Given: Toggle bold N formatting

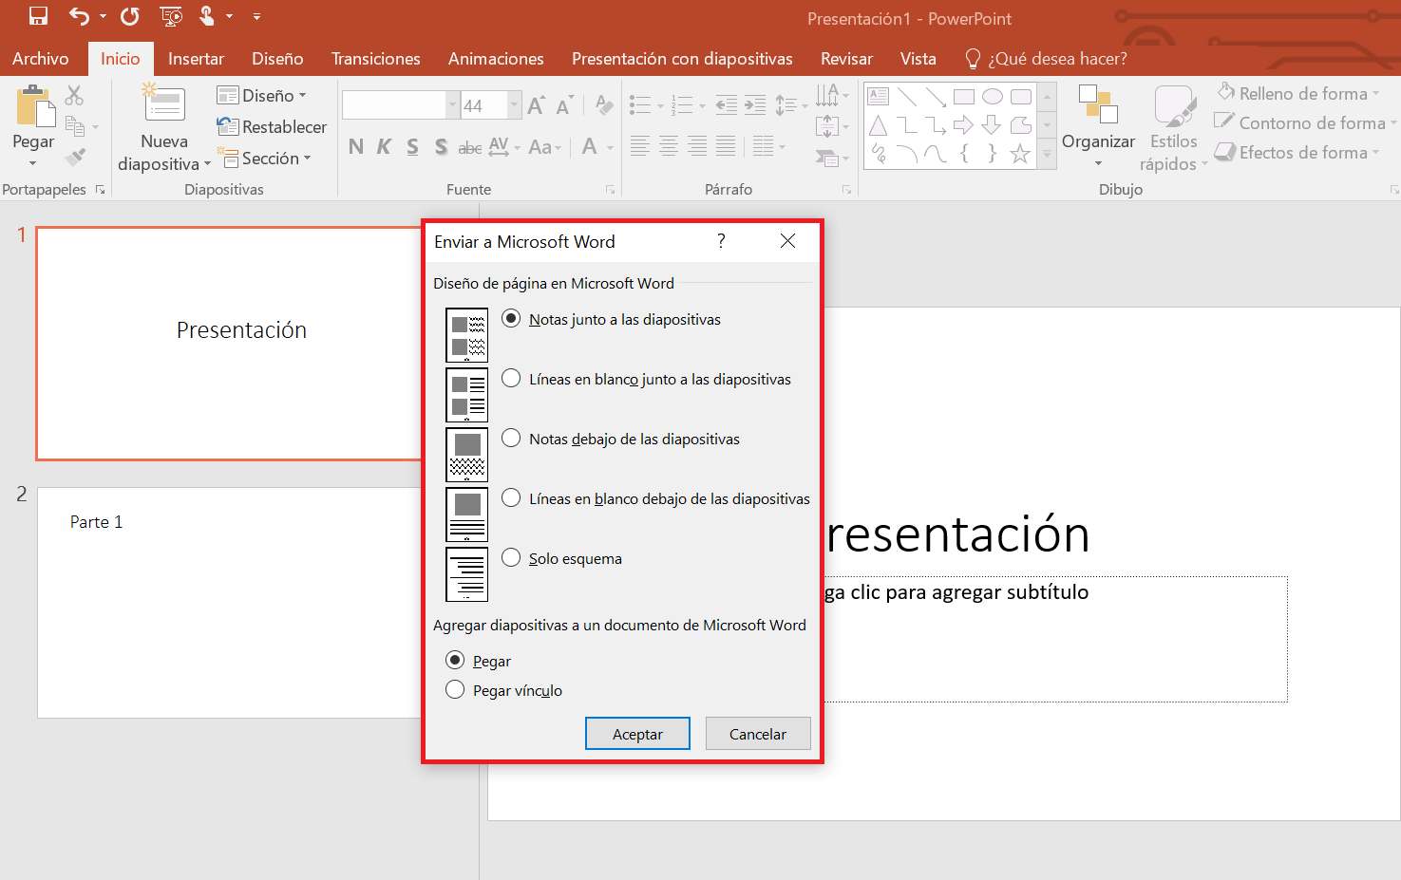Looking at the screenshot, I should coord(356,146).
